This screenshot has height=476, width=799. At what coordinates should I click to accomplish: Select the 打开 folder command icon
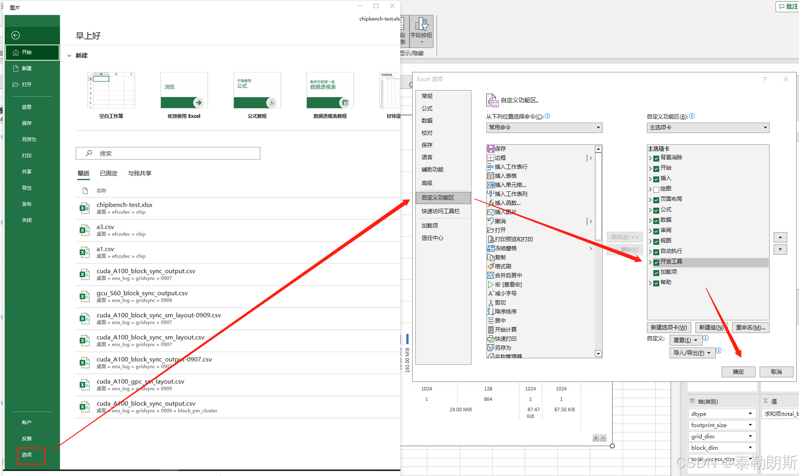490,230
